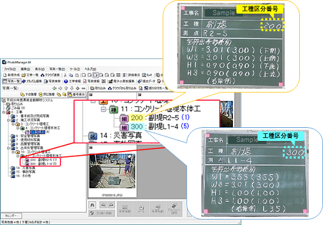
Task: Toggle 詳細表示 detail view
Action: 132,75
